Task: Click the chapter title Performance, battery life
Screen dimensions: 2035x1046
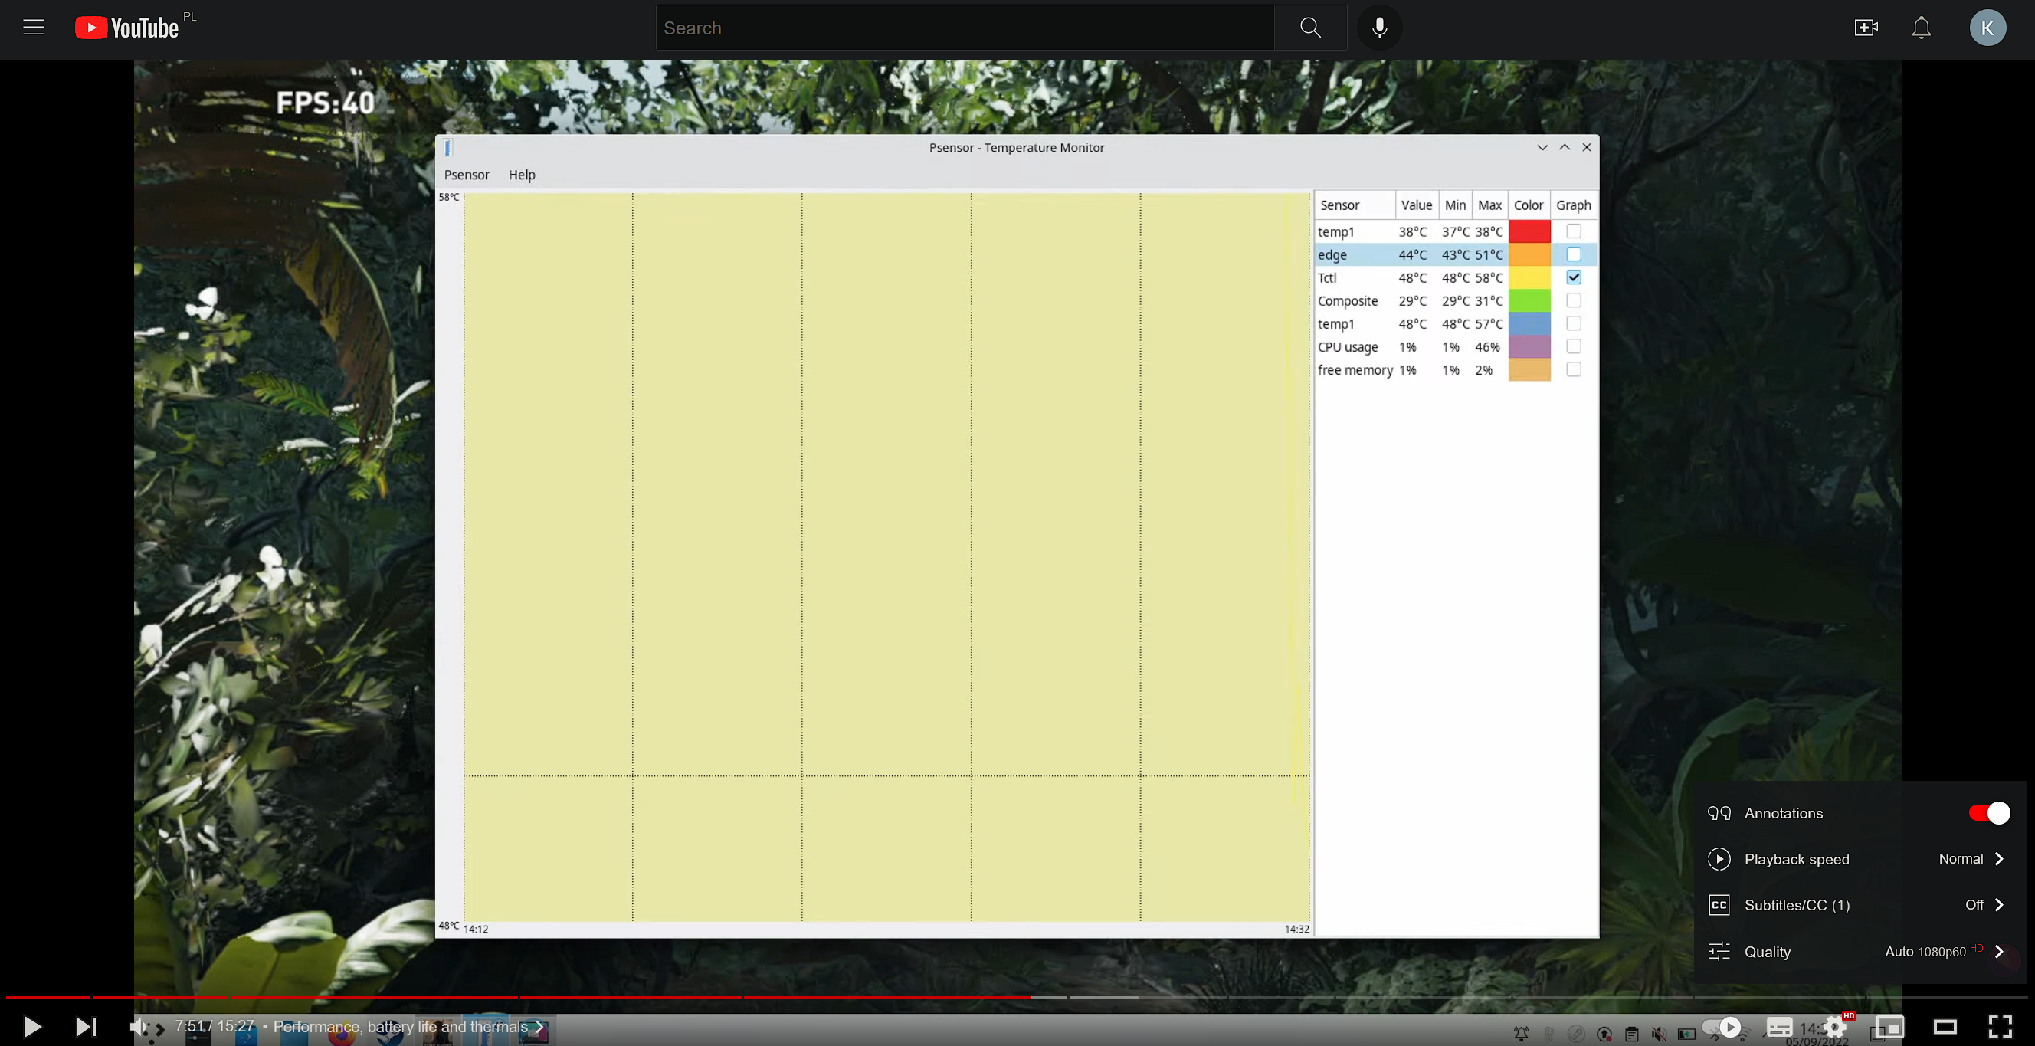Action: (401, 1026)
